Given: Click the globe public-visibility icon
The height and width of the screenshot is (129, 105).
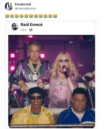Looking at the screenshot, I should click(x=31, y=30).
